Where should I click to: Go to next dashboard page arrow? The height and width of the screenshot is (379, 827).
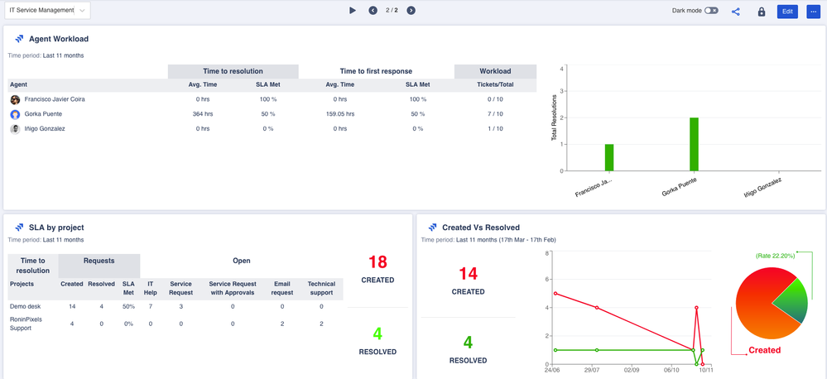[x=411, y=11]
